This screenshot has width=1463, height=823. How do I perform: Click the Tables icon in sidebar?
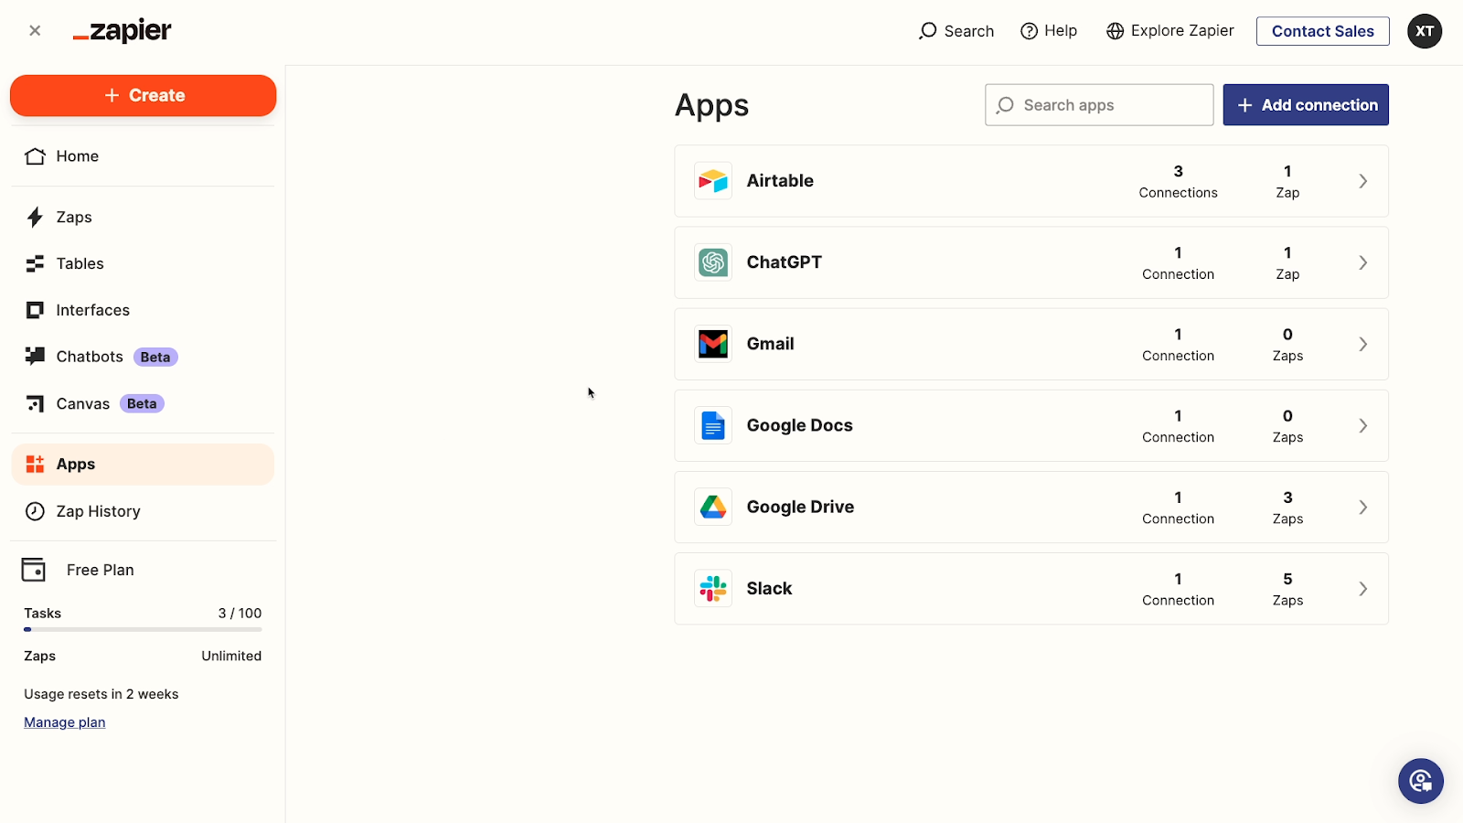click(x=35, y=264)
